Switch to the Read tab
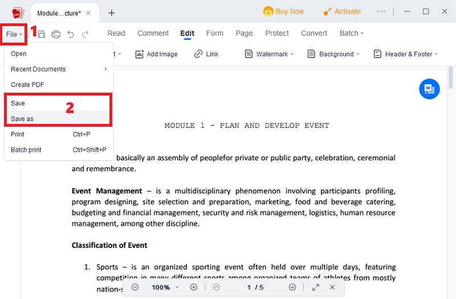 (116, 33)
